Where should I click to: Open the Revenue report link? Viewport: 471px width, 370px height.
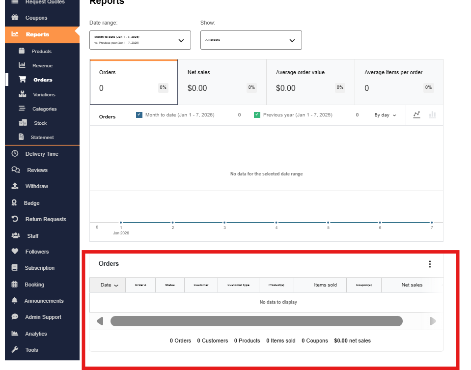[42, 66]
